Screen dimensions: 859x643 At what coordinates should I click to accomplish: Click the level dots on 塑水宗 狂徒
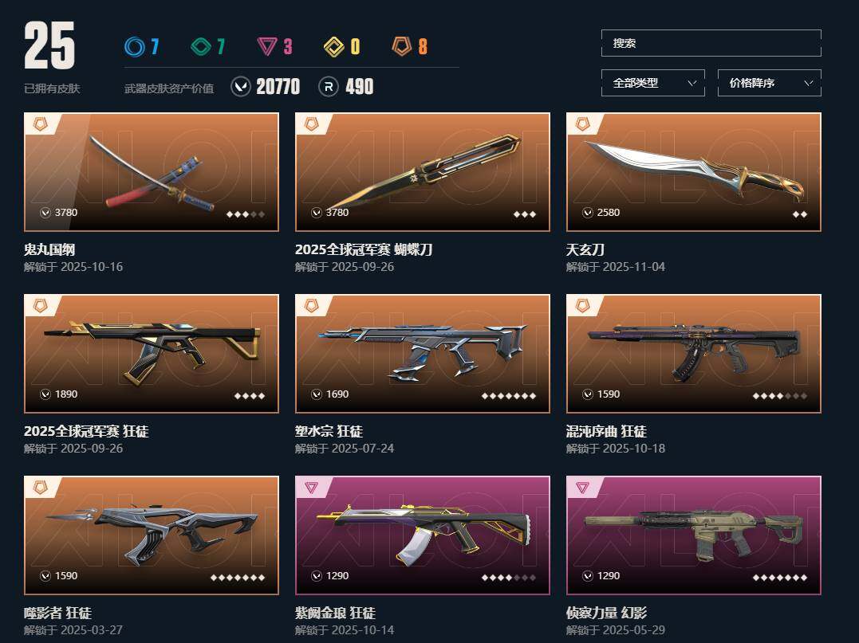click(x=509, y=396)
